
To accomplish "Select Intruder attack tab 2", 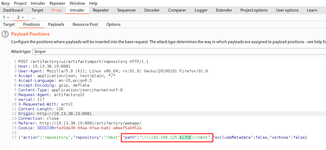I will click(x=19, y=17).
